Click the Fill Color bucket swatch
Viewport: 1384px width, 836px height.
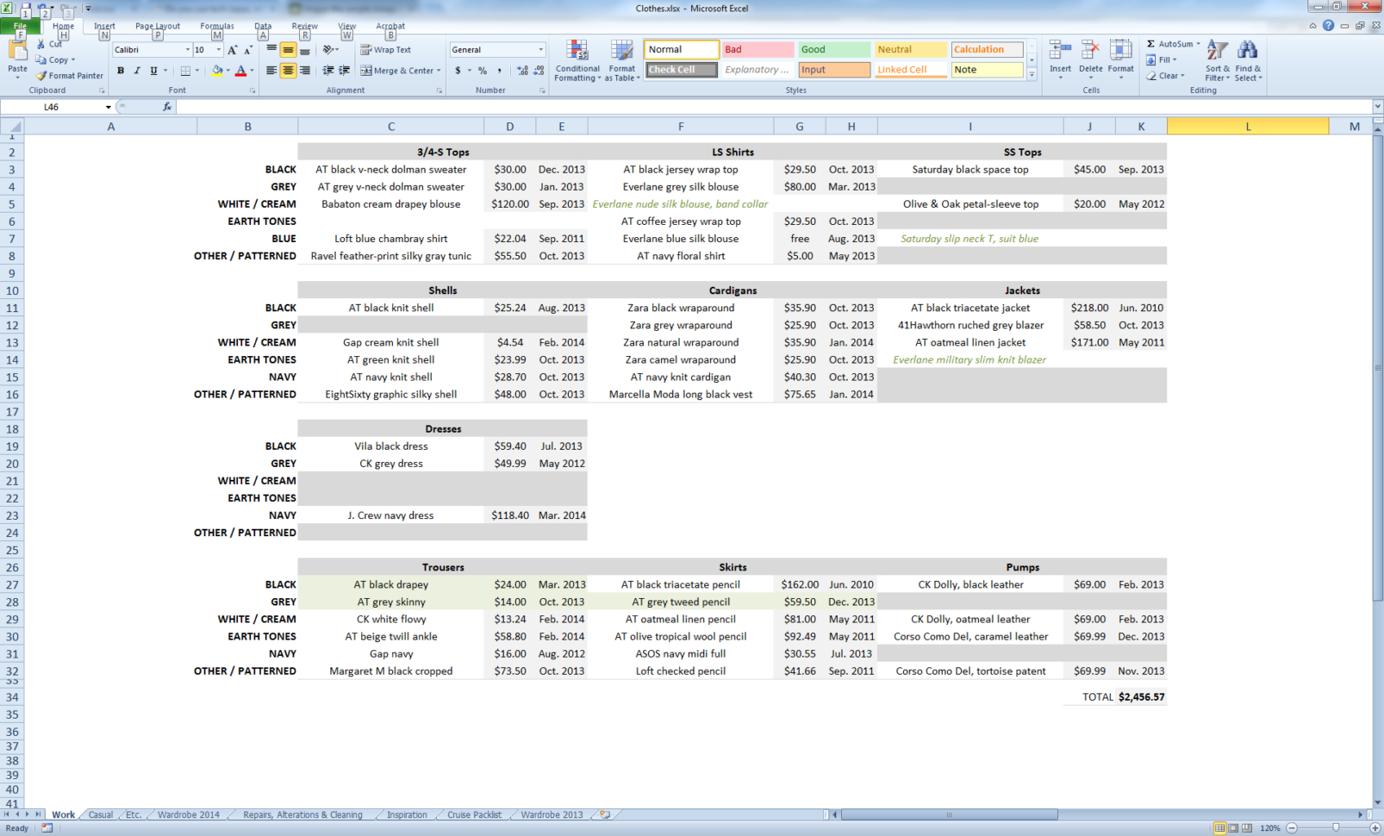pos(217,71)
